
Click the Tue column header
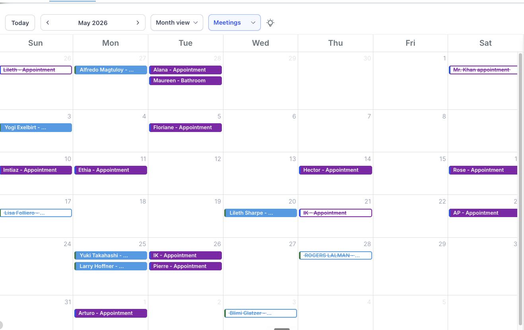[186, 43]
